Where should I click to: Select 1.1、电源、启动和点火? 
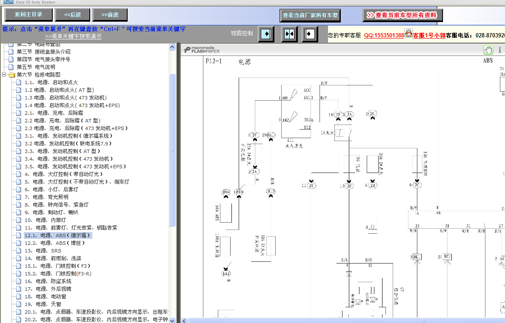51,82
